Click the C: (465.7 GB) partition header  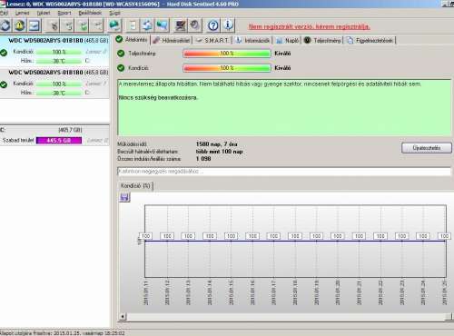tap(54, 130)
